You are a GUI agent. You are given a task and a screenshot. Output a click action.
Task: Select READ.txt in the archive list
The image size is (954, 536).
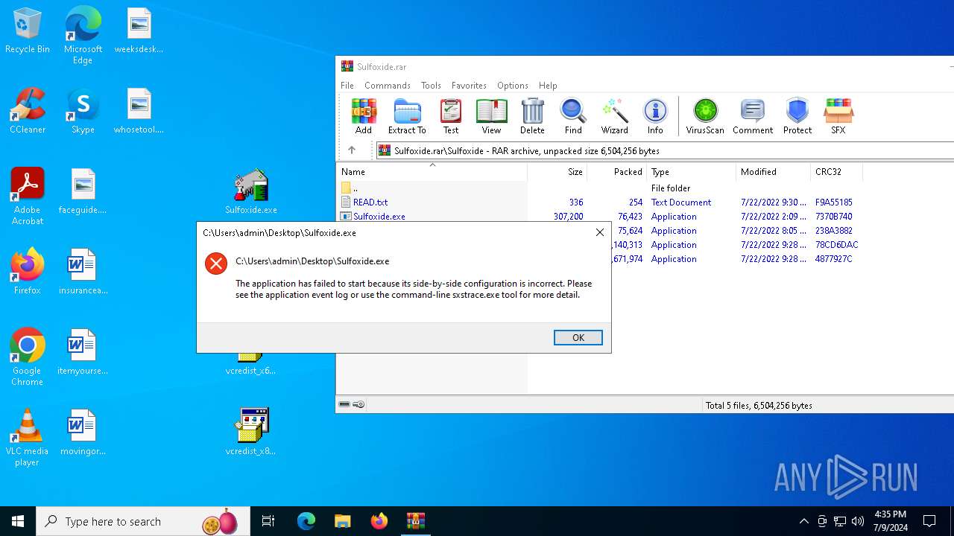pos(370,202)
